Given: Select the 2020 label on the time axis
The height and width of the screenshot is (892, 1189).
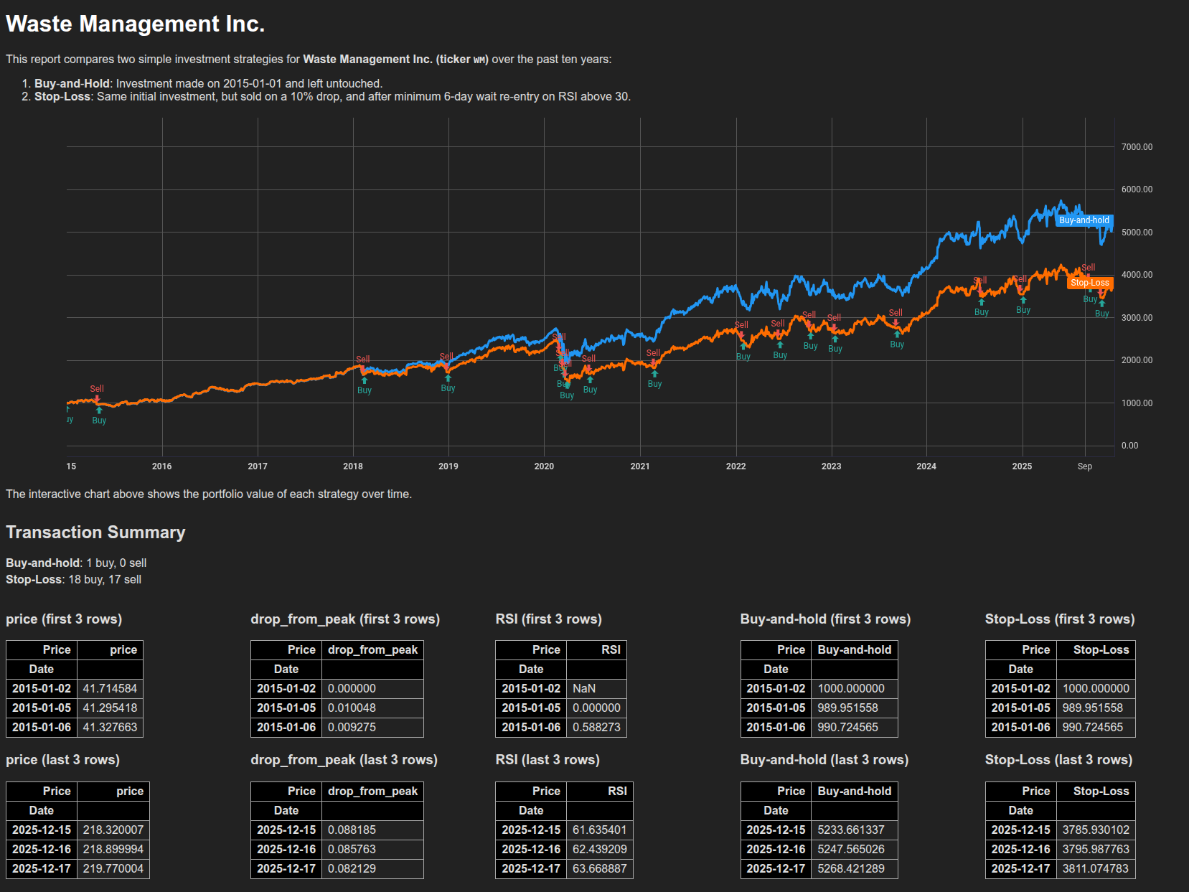Looking at the screenshot, I should pyautogui.click(x=544, y=466).
